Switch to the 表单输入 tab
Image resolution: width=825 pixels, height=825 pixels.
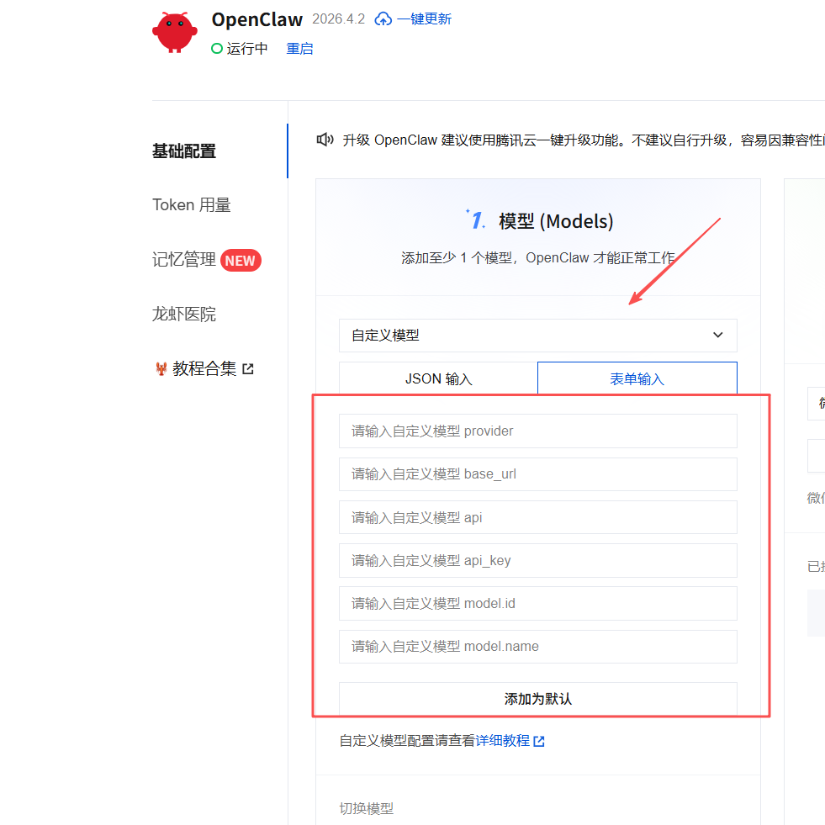[637, 378]
